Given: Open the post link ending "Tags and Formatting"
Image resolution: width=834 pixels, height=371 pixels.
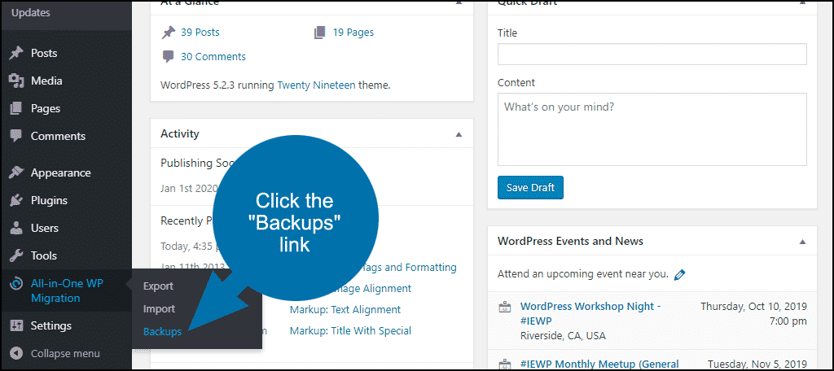Looking at the screenshot, I should click(x=409, y=268).
